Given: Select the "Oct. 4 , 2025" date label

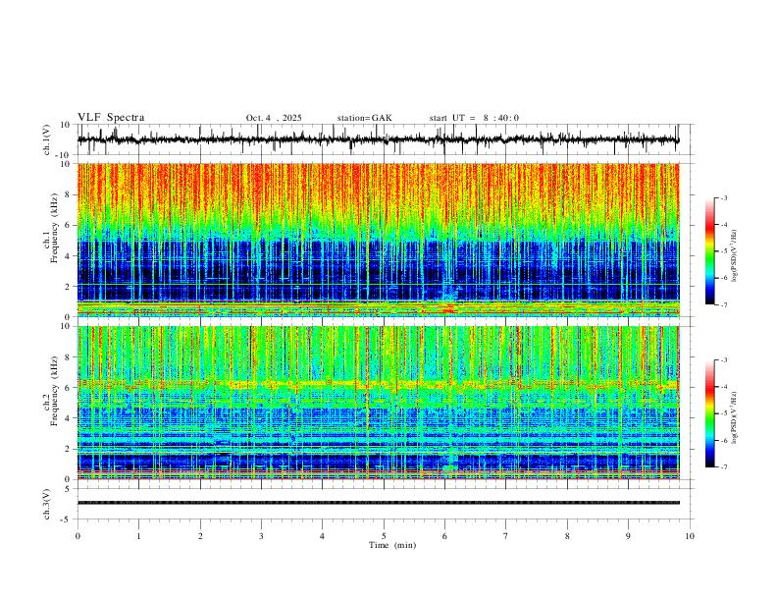Looking at the screenshot, I should 274,118.
